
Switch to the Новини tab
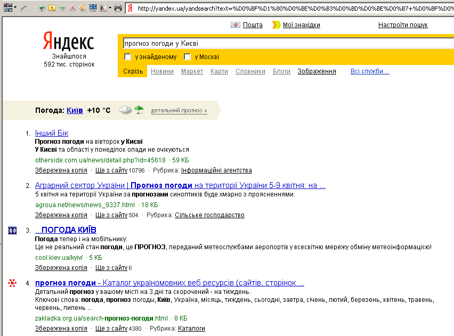[162, 71]
